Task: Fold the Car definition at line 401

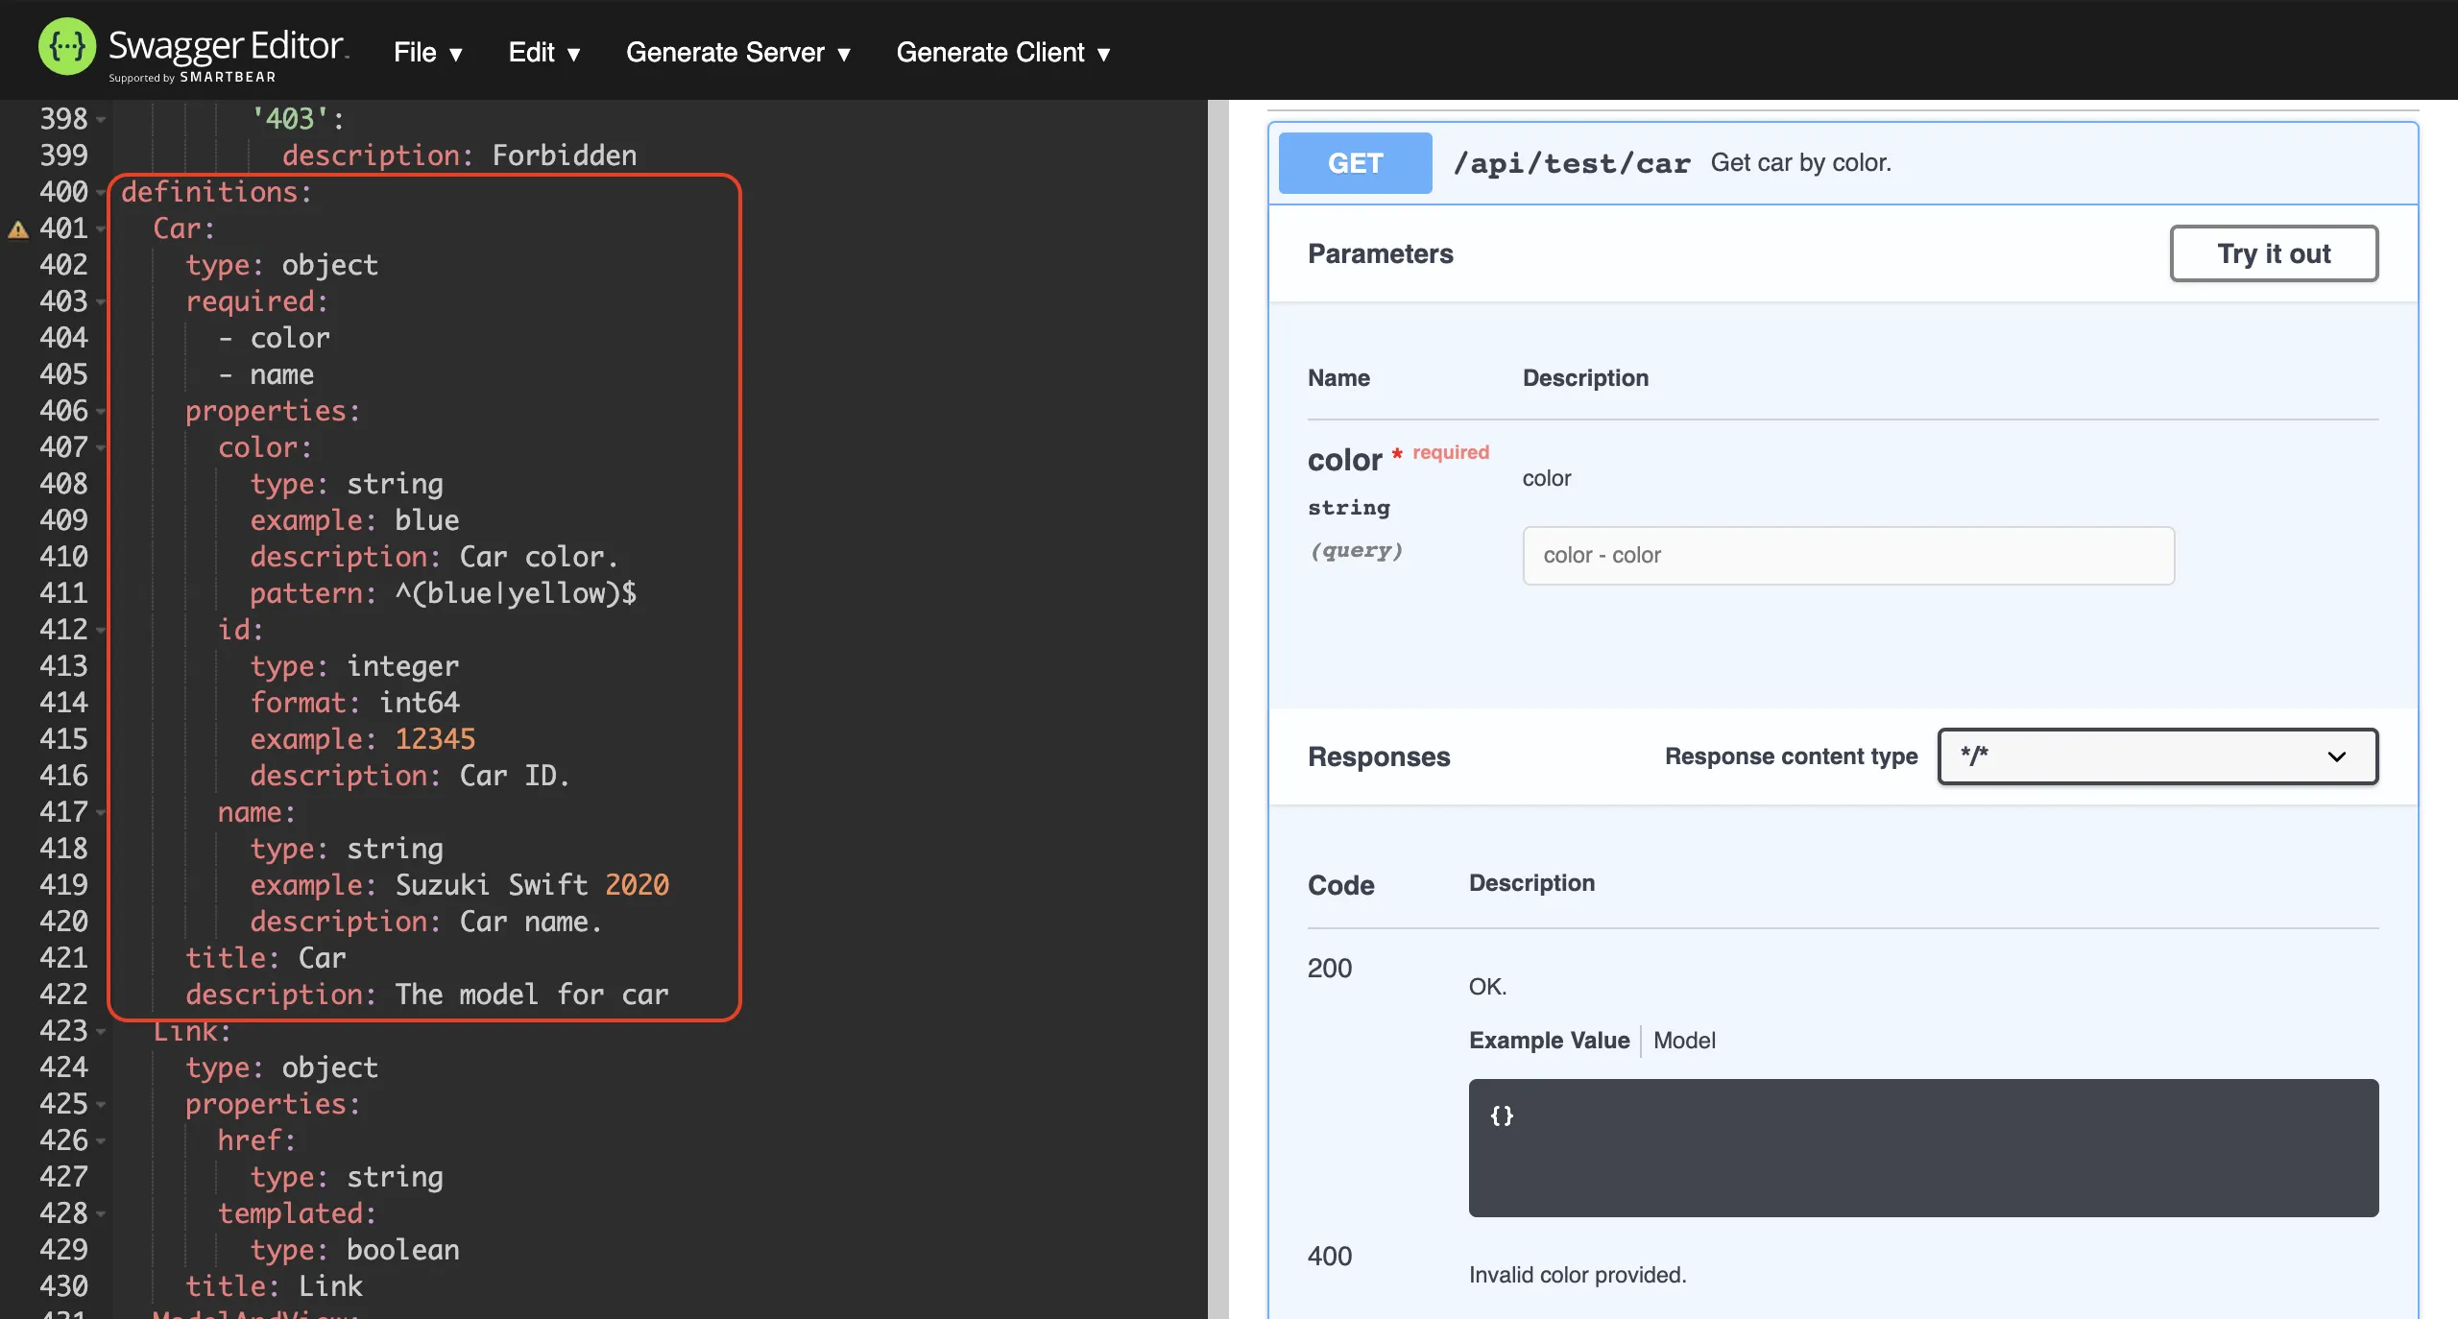Action: click(101, 229)
